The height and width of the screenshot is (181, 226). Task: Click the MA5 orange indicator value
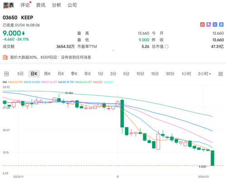15,82
